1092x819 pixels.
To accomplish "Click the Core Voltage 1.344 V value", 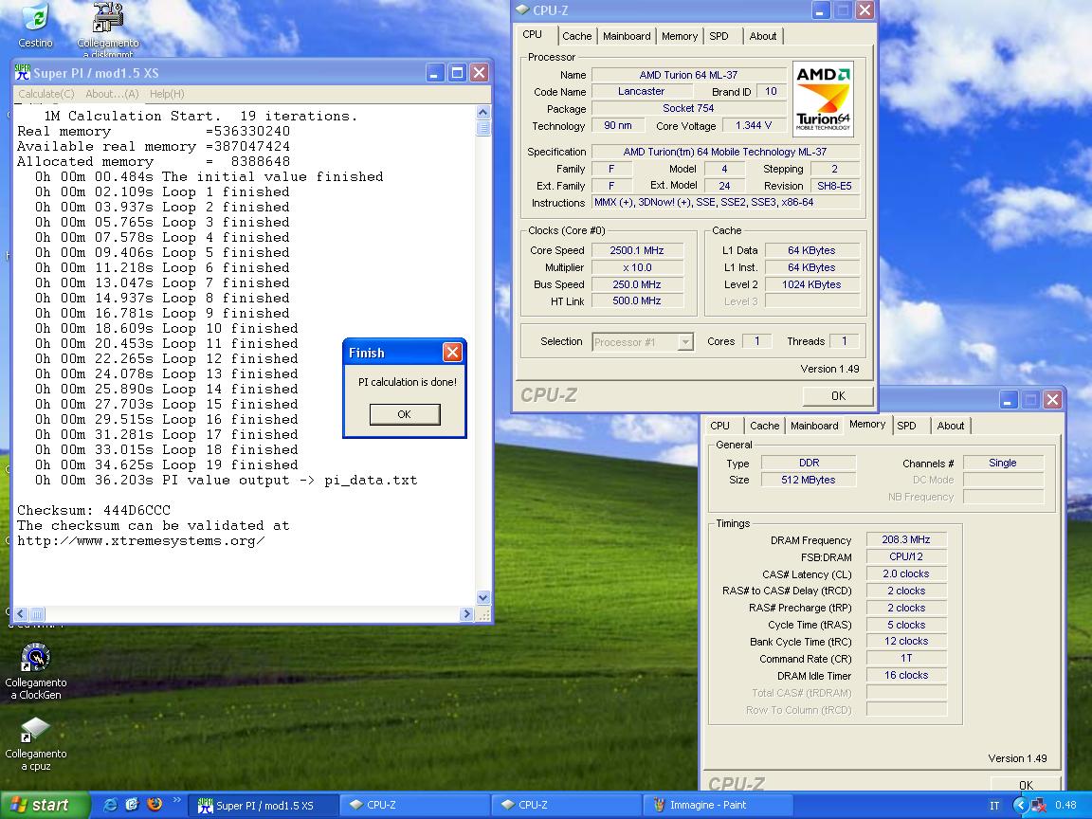I will coord(754,125).
